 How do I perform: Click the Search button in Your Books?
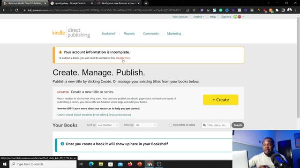pos(238,125)
